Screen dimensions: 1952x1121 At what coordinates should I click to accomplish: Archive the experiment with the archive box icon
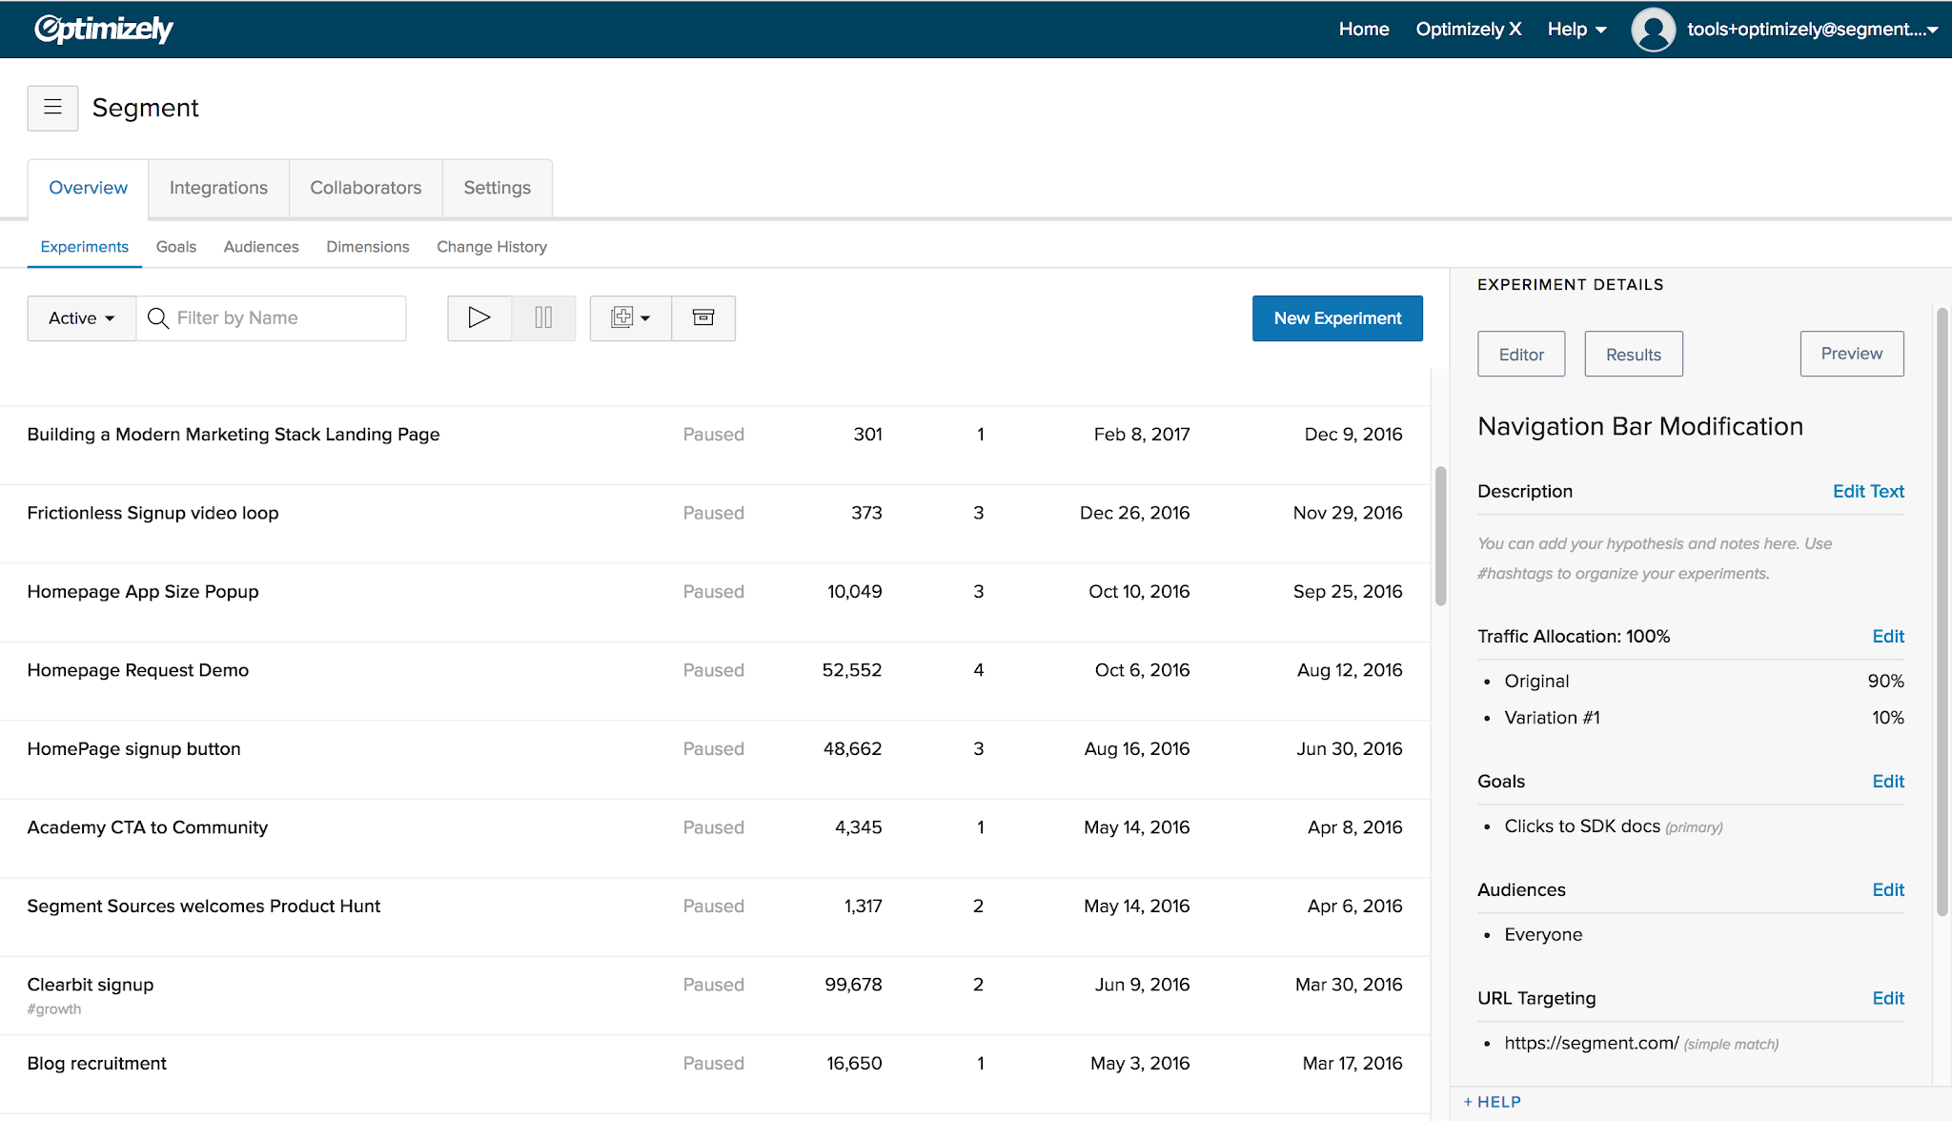(703, 317)
